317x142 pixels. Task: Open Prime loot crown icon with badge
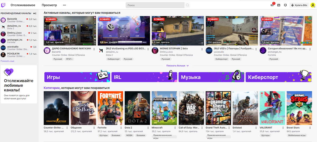[x=272, y=5]
